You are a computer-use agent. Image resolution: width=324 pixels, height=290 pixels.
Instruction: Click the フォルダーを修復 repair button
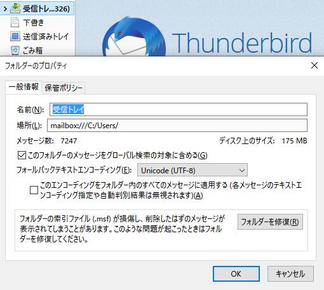pos(270,222)
